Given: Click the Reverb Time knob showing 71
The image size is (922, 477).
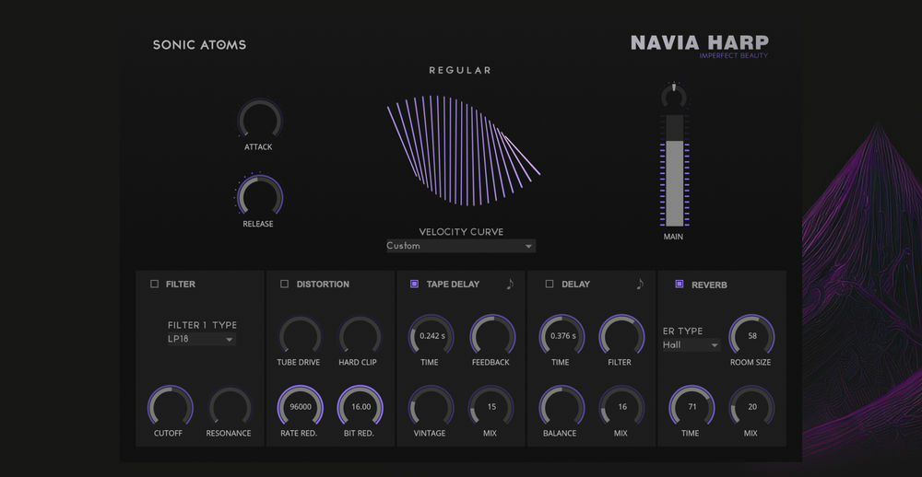Looking at the screenshot, I should pyautogui.click(x=691, y=406).
